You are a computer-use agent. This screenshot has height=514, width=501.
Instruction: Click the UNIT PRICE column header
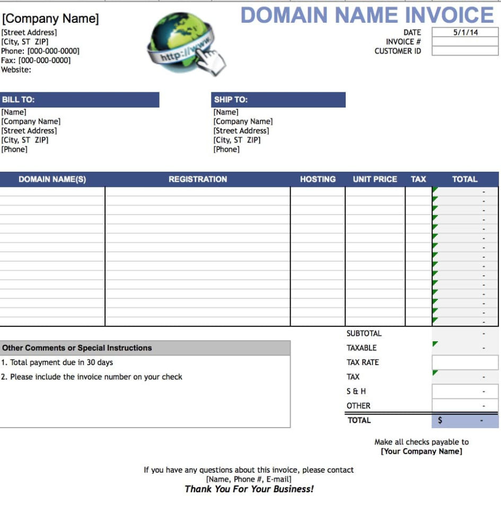(x=374, y=179)
